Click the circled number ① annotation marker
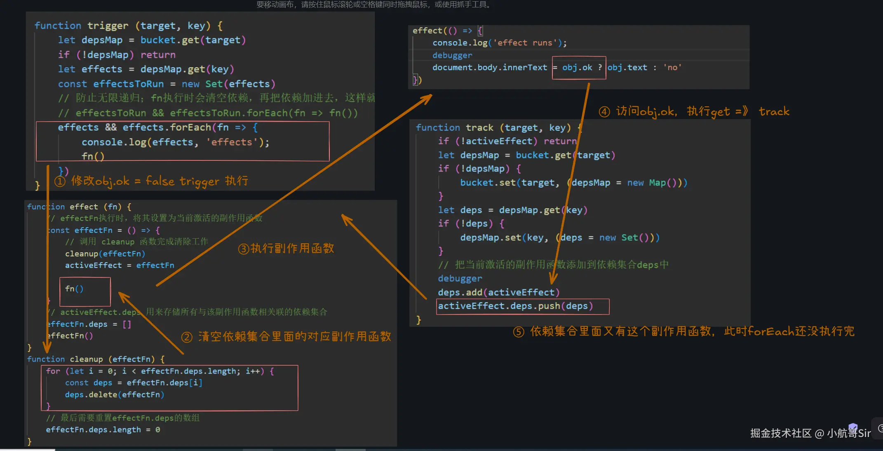This screenshot has height=451, width=883. (x=60, y=181)
